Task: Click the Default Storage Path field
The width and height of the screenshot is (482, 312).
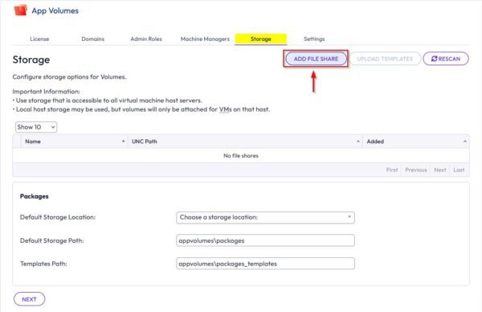Action: pos(265,240)
